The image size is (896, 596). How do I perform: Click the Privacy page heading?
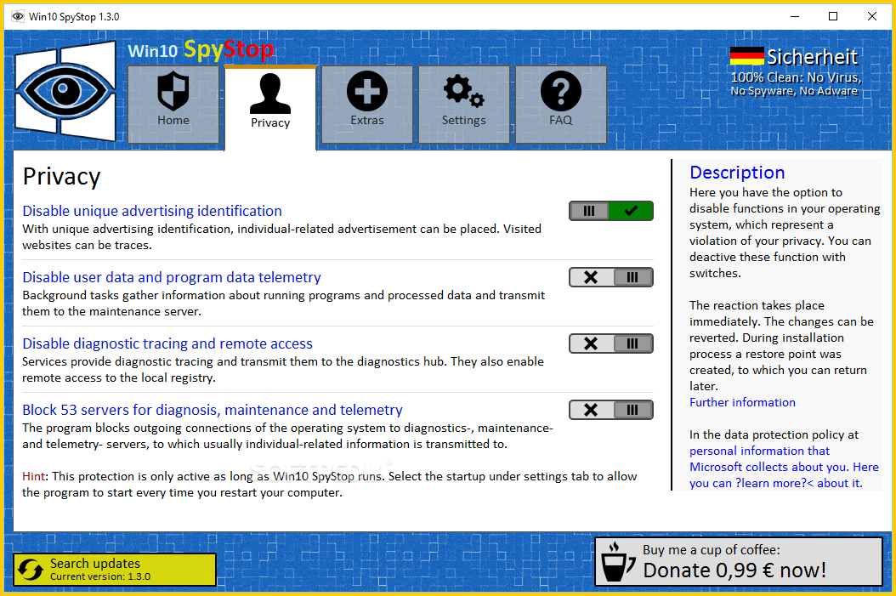click(62, 177)
